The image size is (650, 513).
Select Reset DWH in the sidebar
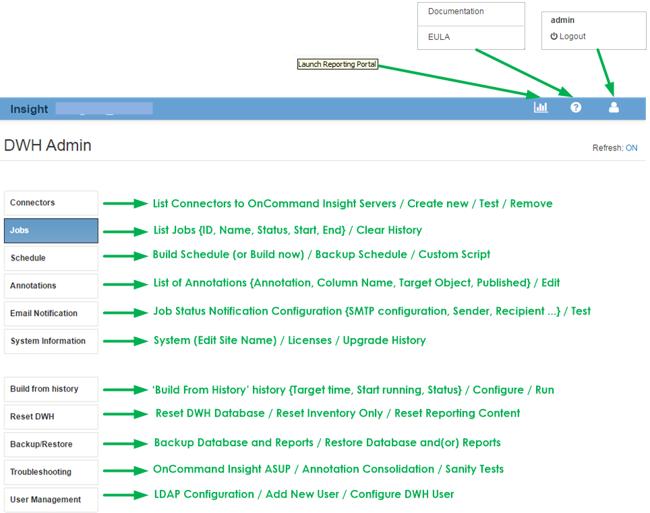51,416
